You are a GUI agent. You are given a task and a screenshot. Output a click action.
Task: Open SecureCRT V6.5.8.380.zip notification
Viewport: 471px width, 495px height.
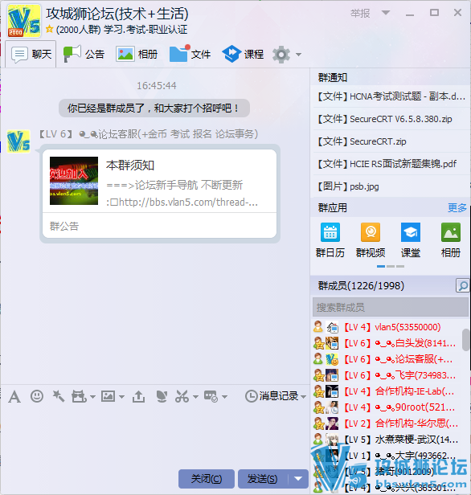[x=391, y=119]
